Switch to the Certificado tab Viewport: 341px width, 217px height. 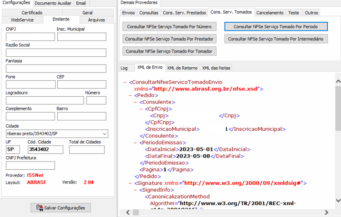(x=32, y=13)
